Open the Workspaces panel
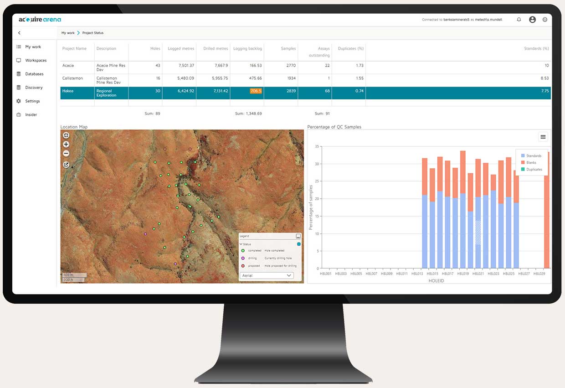This screenshot has height=388, width=565. click(35, 60)
